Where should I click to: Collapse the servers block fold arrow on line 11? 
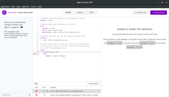39,38
